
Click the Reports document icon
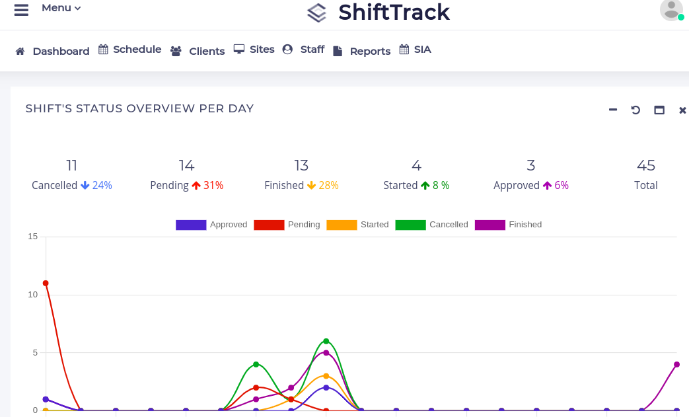(x=338, y=52)
